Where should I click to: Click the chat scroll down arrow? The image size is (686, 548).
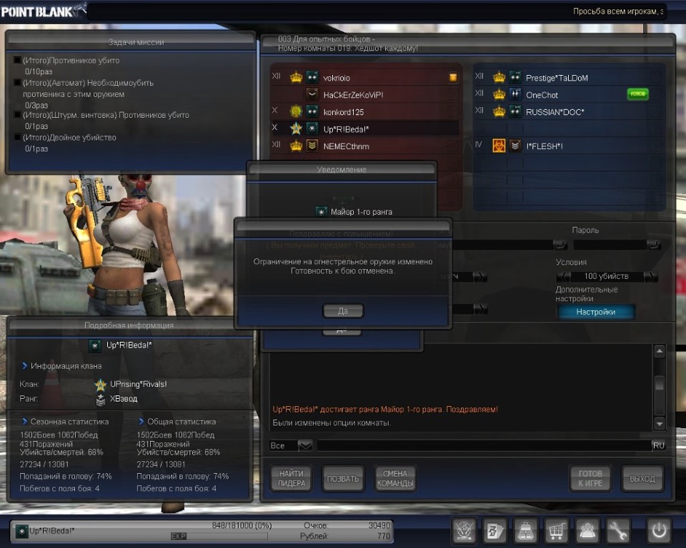[x=660, y=423]
